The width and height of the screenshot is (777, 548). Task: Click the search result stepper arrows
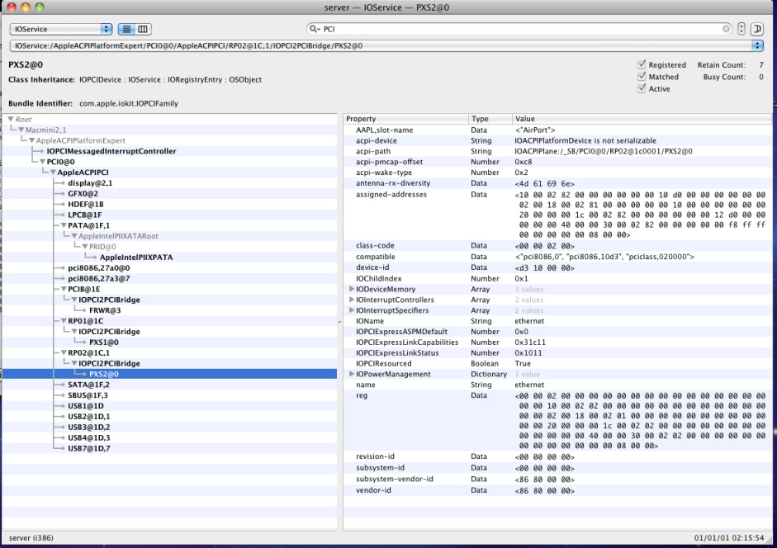(741, 29)
